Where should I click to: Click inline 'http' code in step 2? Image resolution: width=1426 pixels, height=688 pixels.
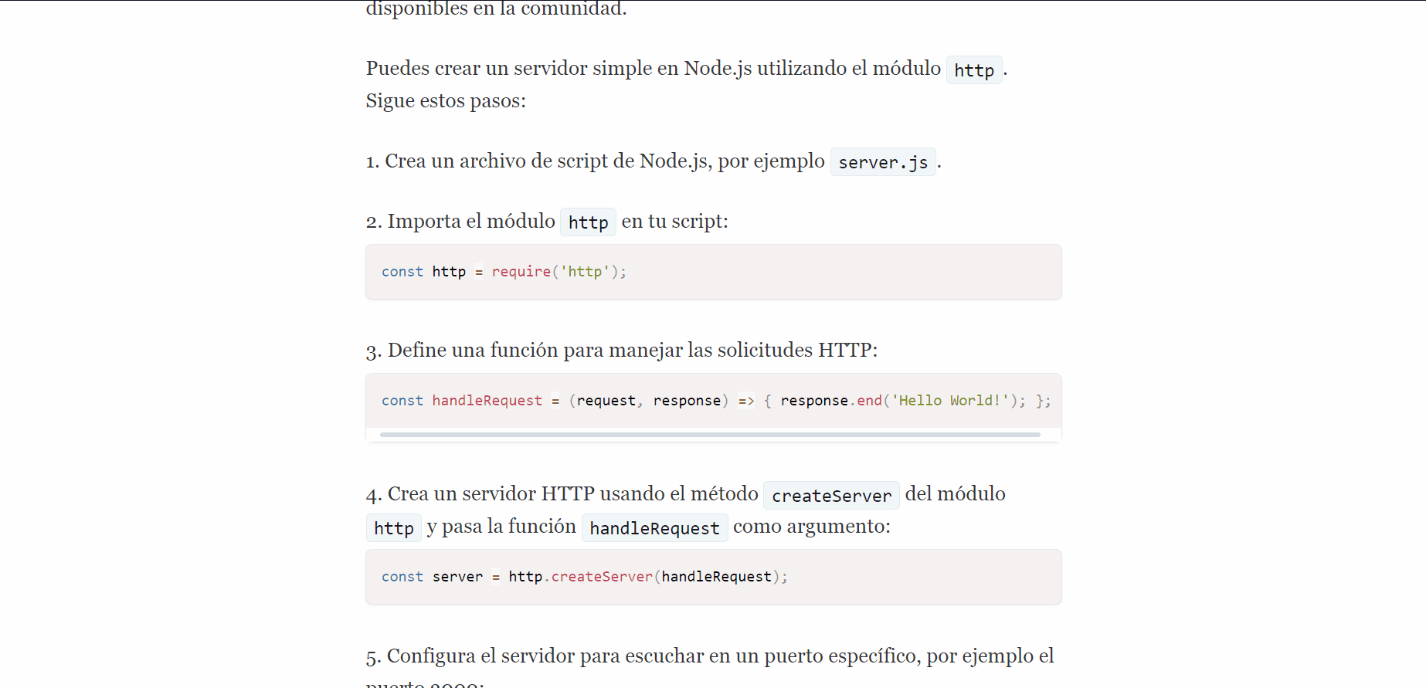(588, 222)
